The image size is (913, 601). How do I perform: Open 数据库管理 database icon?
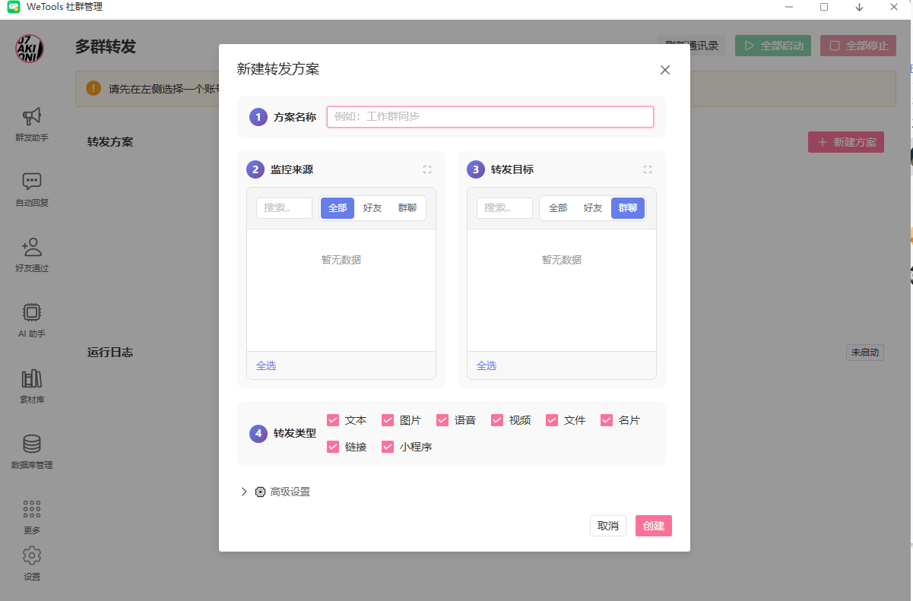pos(32,444)
